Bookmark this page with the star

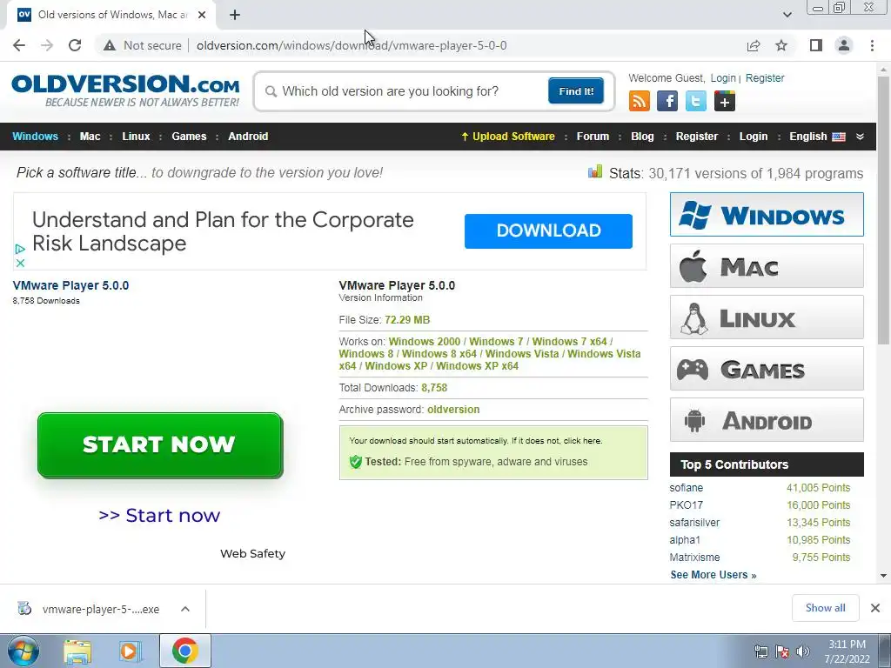(x=781, y=45)
